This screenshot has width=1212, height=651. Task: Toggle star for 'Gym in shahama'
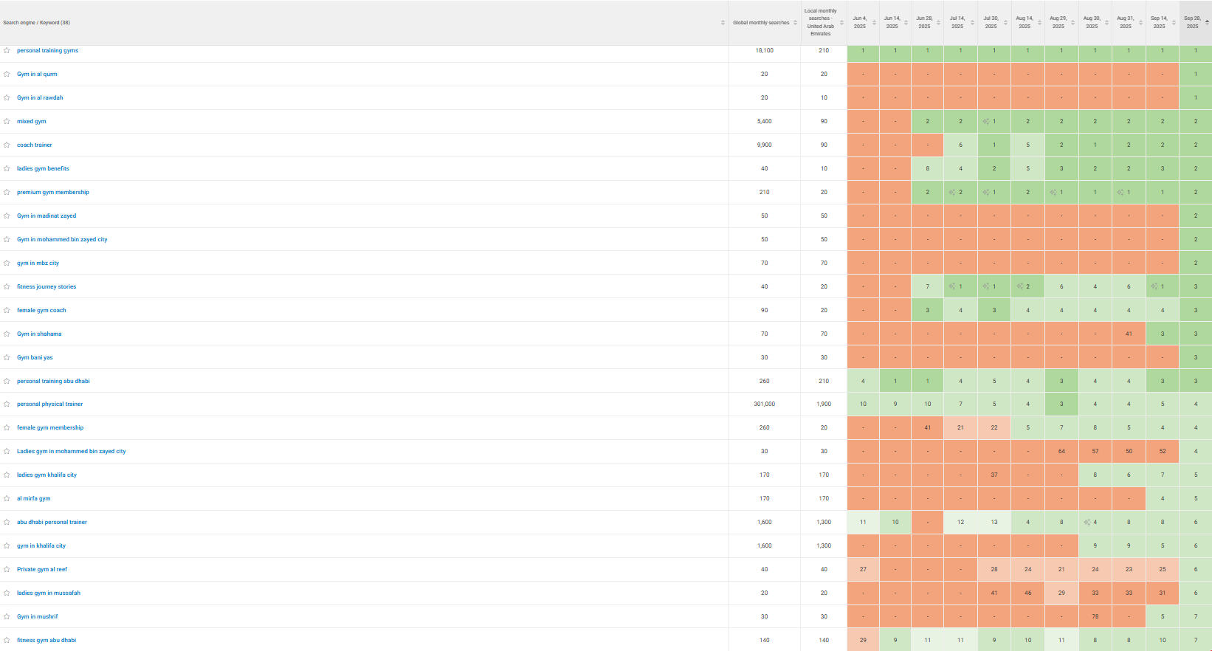coord(7,334)
